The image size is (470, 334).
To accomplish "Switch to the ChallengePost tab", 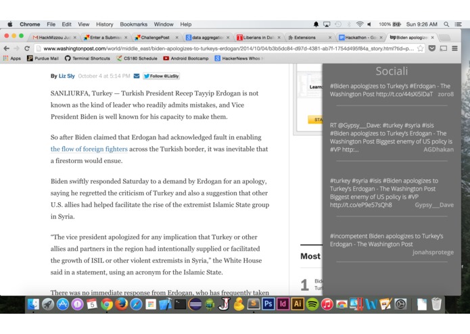I will 156,37.
